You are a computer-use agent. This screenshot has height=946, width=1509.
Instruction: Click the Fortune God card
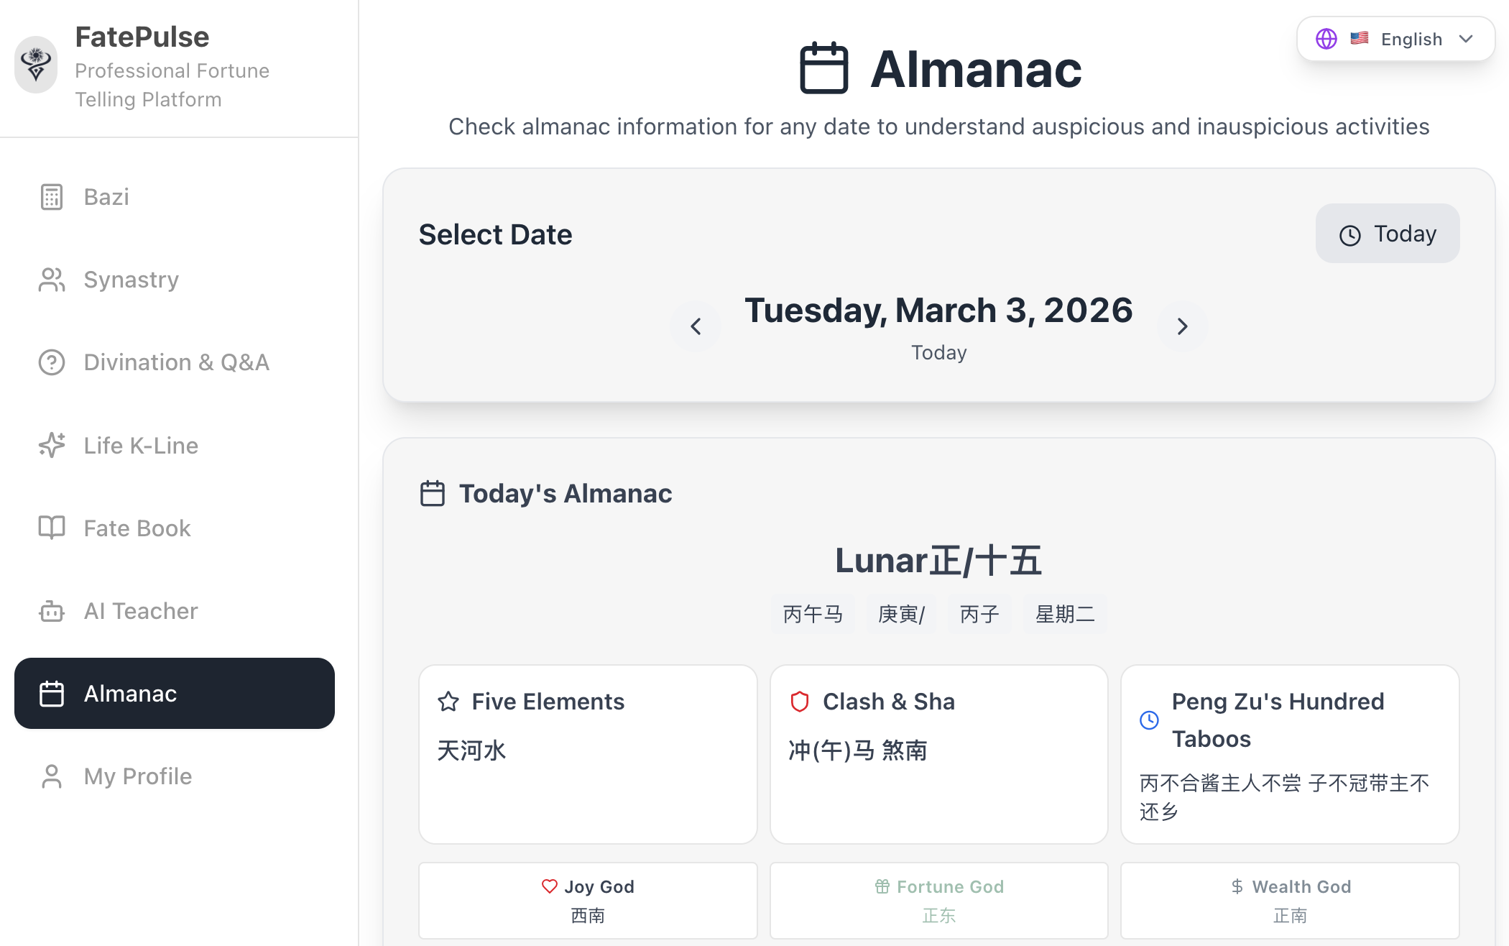(x=939, y=901)
